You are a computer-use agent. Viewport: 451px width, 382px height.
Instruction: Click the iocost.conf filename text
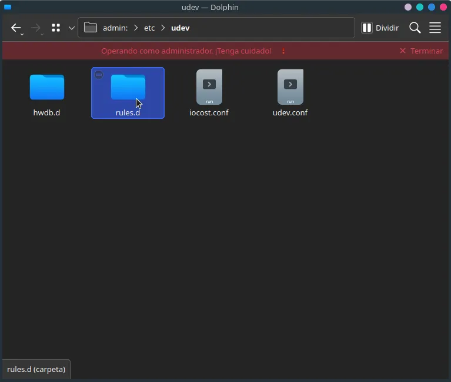tap(209, 112)
